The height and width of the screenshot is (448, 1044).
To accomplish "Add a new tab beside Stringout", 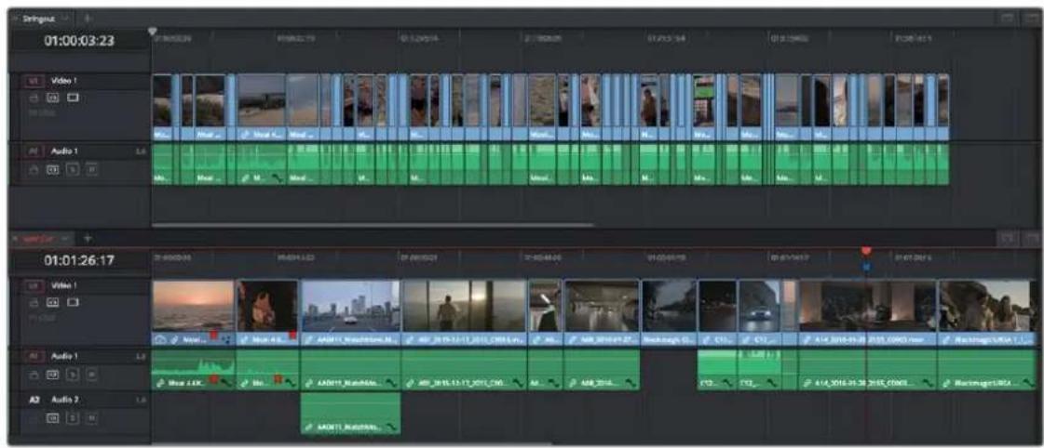I will [88, 18].
